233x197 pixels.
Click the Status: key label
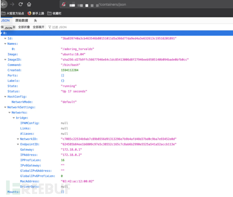(14, 91)
